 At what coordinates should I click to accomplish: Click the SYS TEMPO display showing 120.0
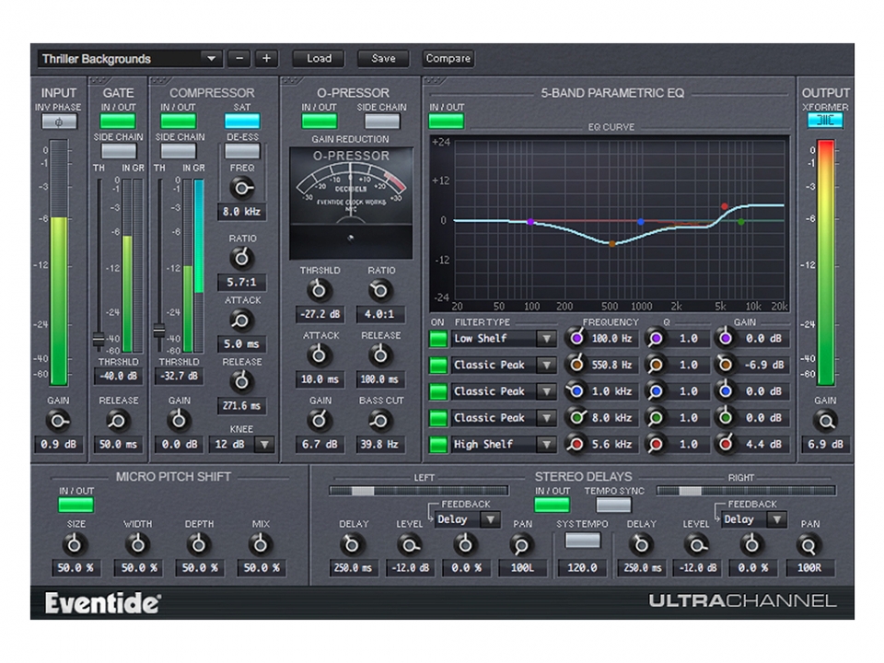point(583,567)
